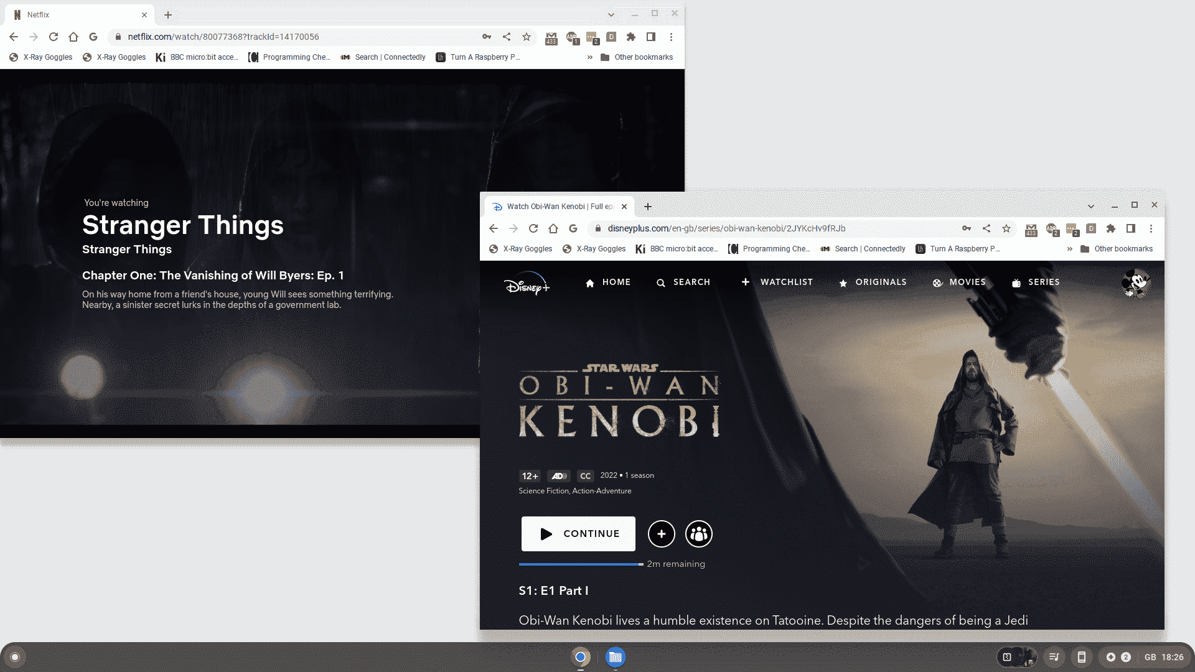
Task: Go to SERIES in Disney+
Action: pyautogui.click(x=1036, y=282)
